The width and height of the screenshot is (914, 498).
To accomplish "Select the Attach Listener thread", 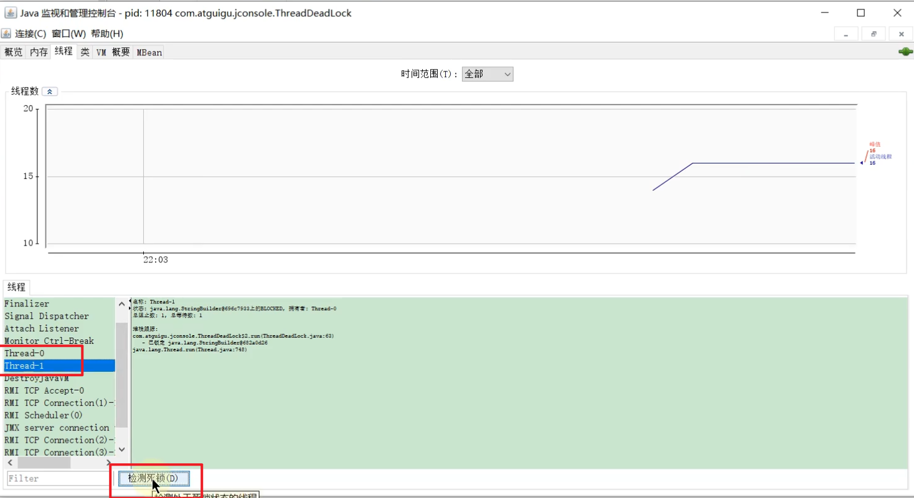I will tap(59, 328).
